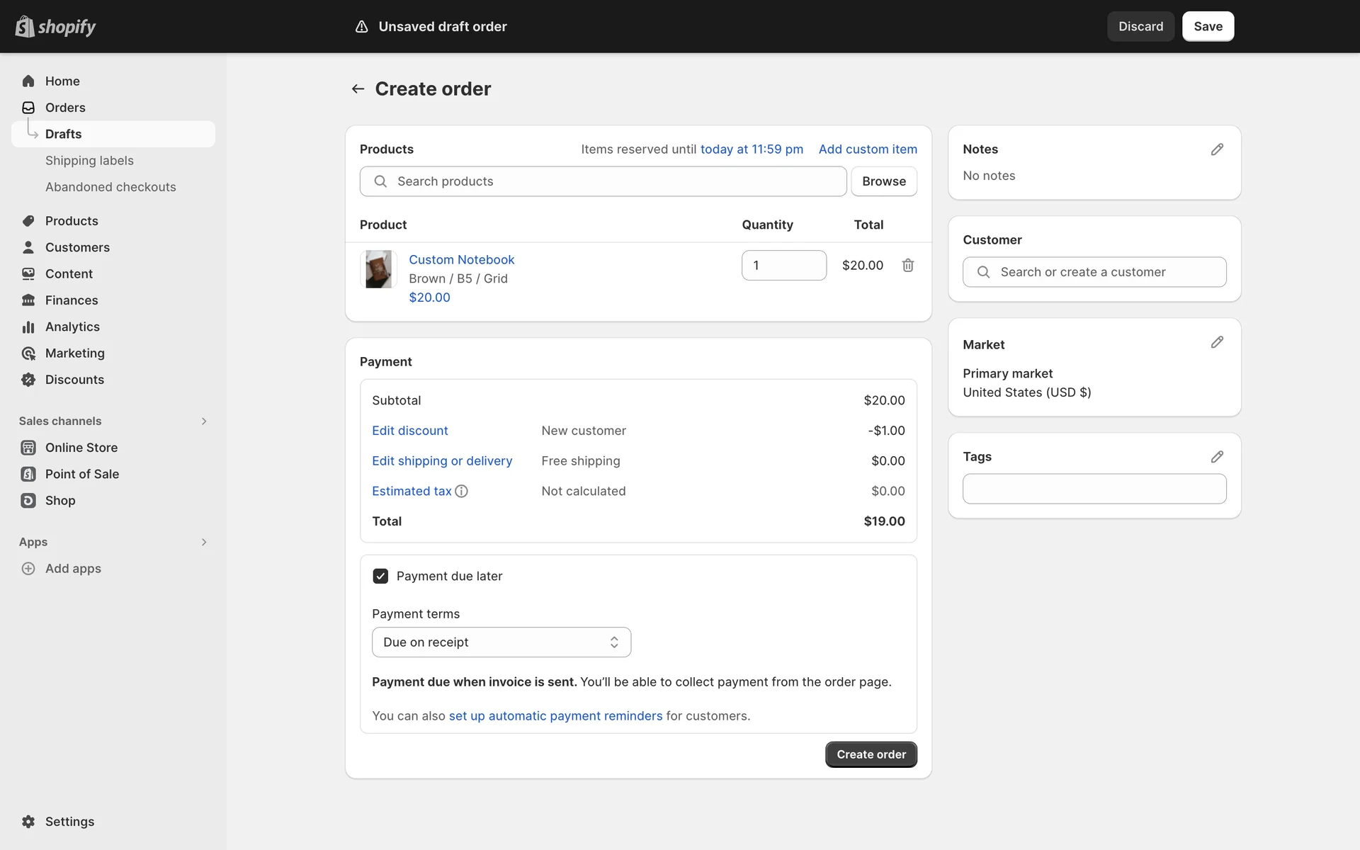
Task: Click the Estimated tax info icon
Action: (x=461, y=491)
